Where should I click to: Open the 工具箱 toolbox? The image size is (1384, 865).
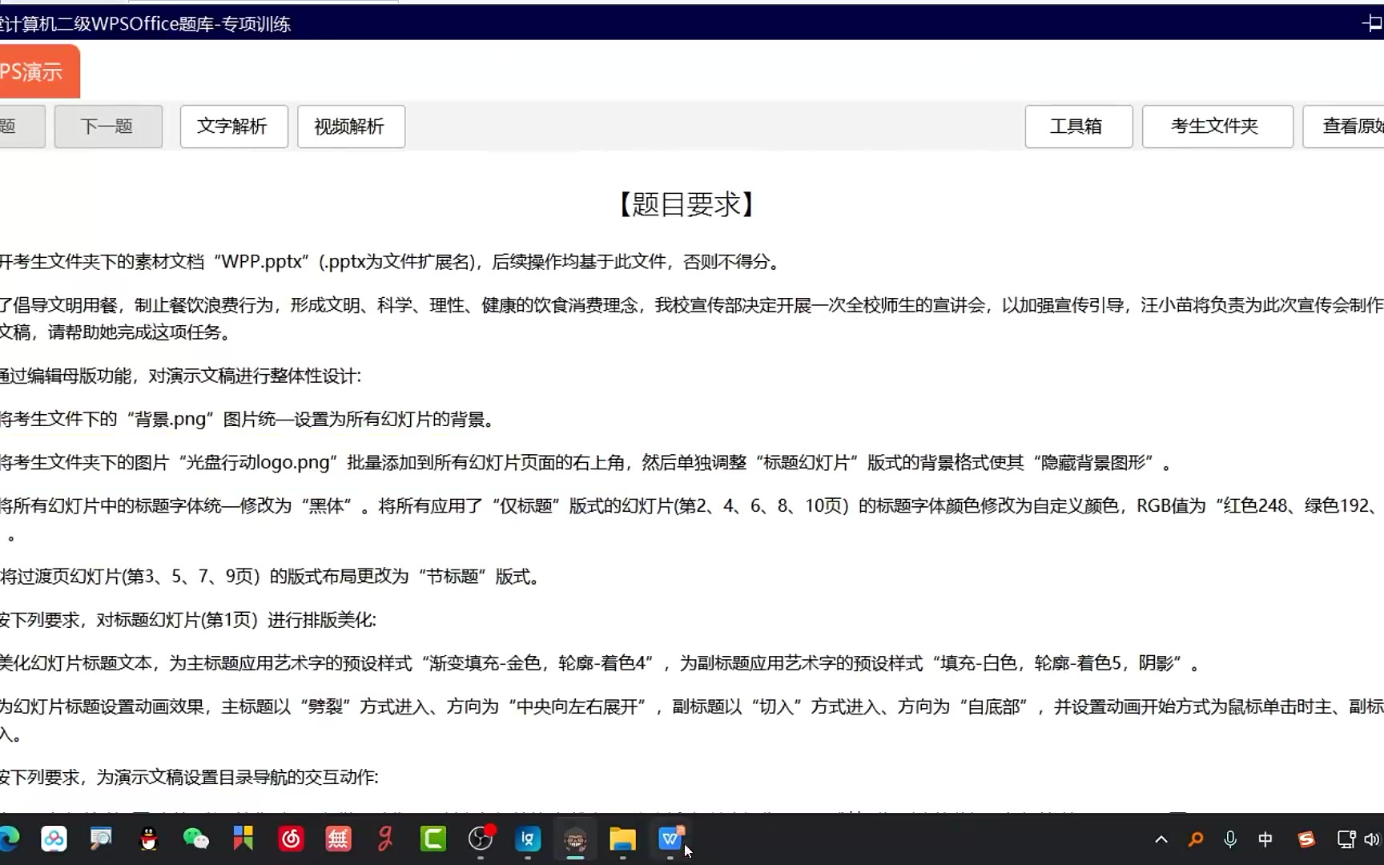(x=1078, y=127)
